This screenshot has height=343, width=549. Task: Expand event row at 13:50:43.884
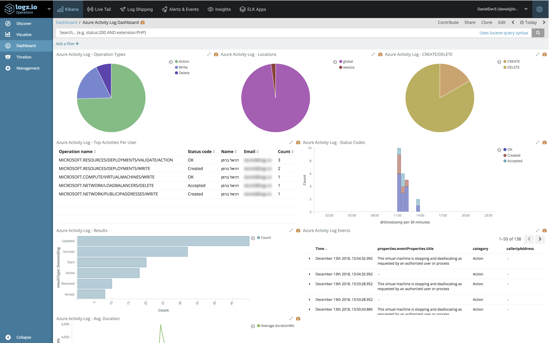click(x=310, y=309)
